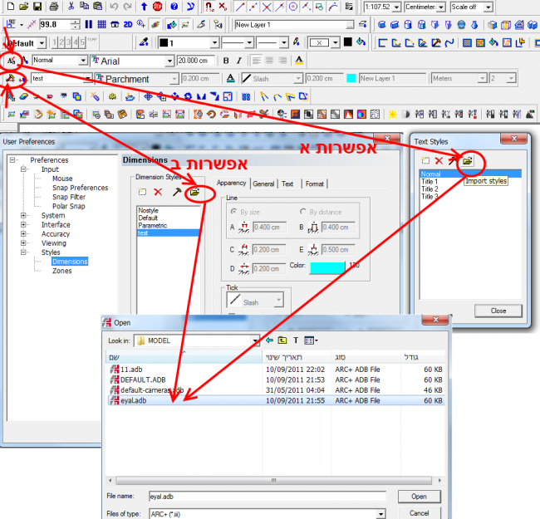Click the Bold text formatting icon
Image resolution: width=540 pixels, height=519 pixels.
227,61
